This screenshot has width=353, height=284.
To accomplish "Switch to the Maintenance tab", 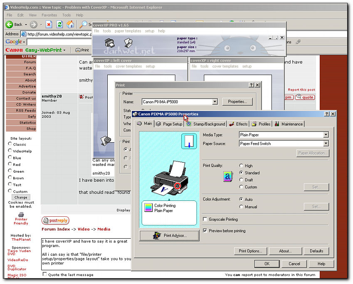I will click(x=289, y=124).
